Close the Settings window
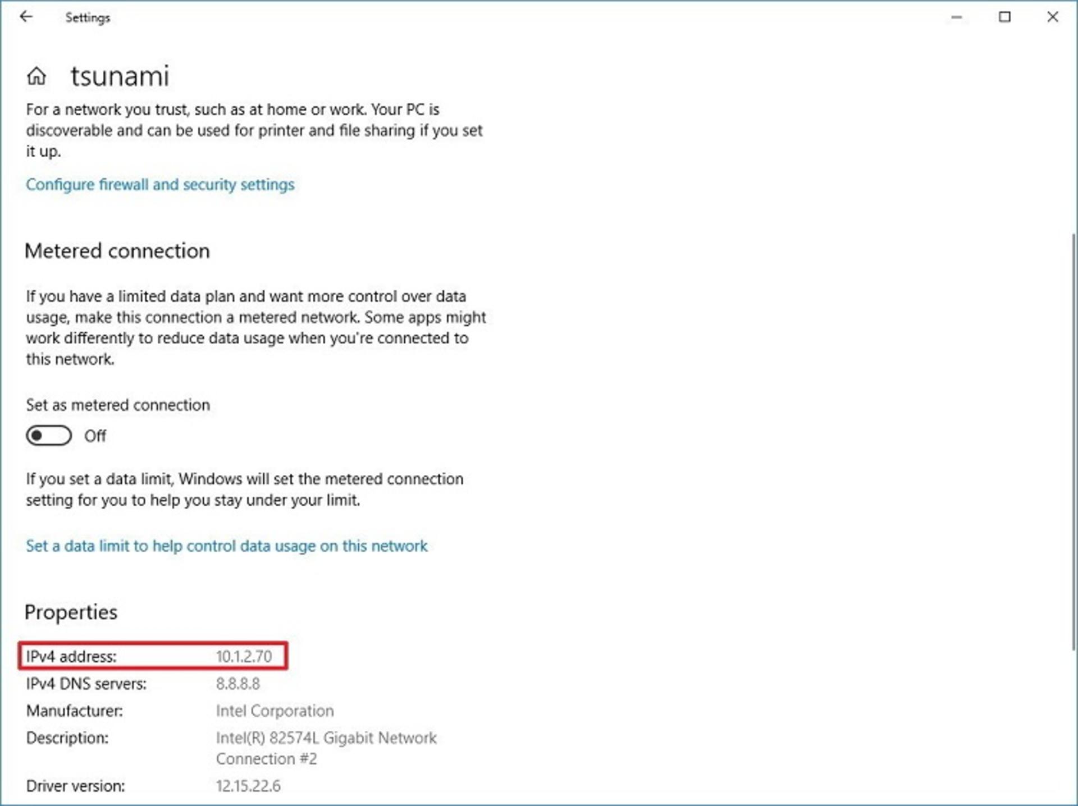 [x=1053, y=17]
